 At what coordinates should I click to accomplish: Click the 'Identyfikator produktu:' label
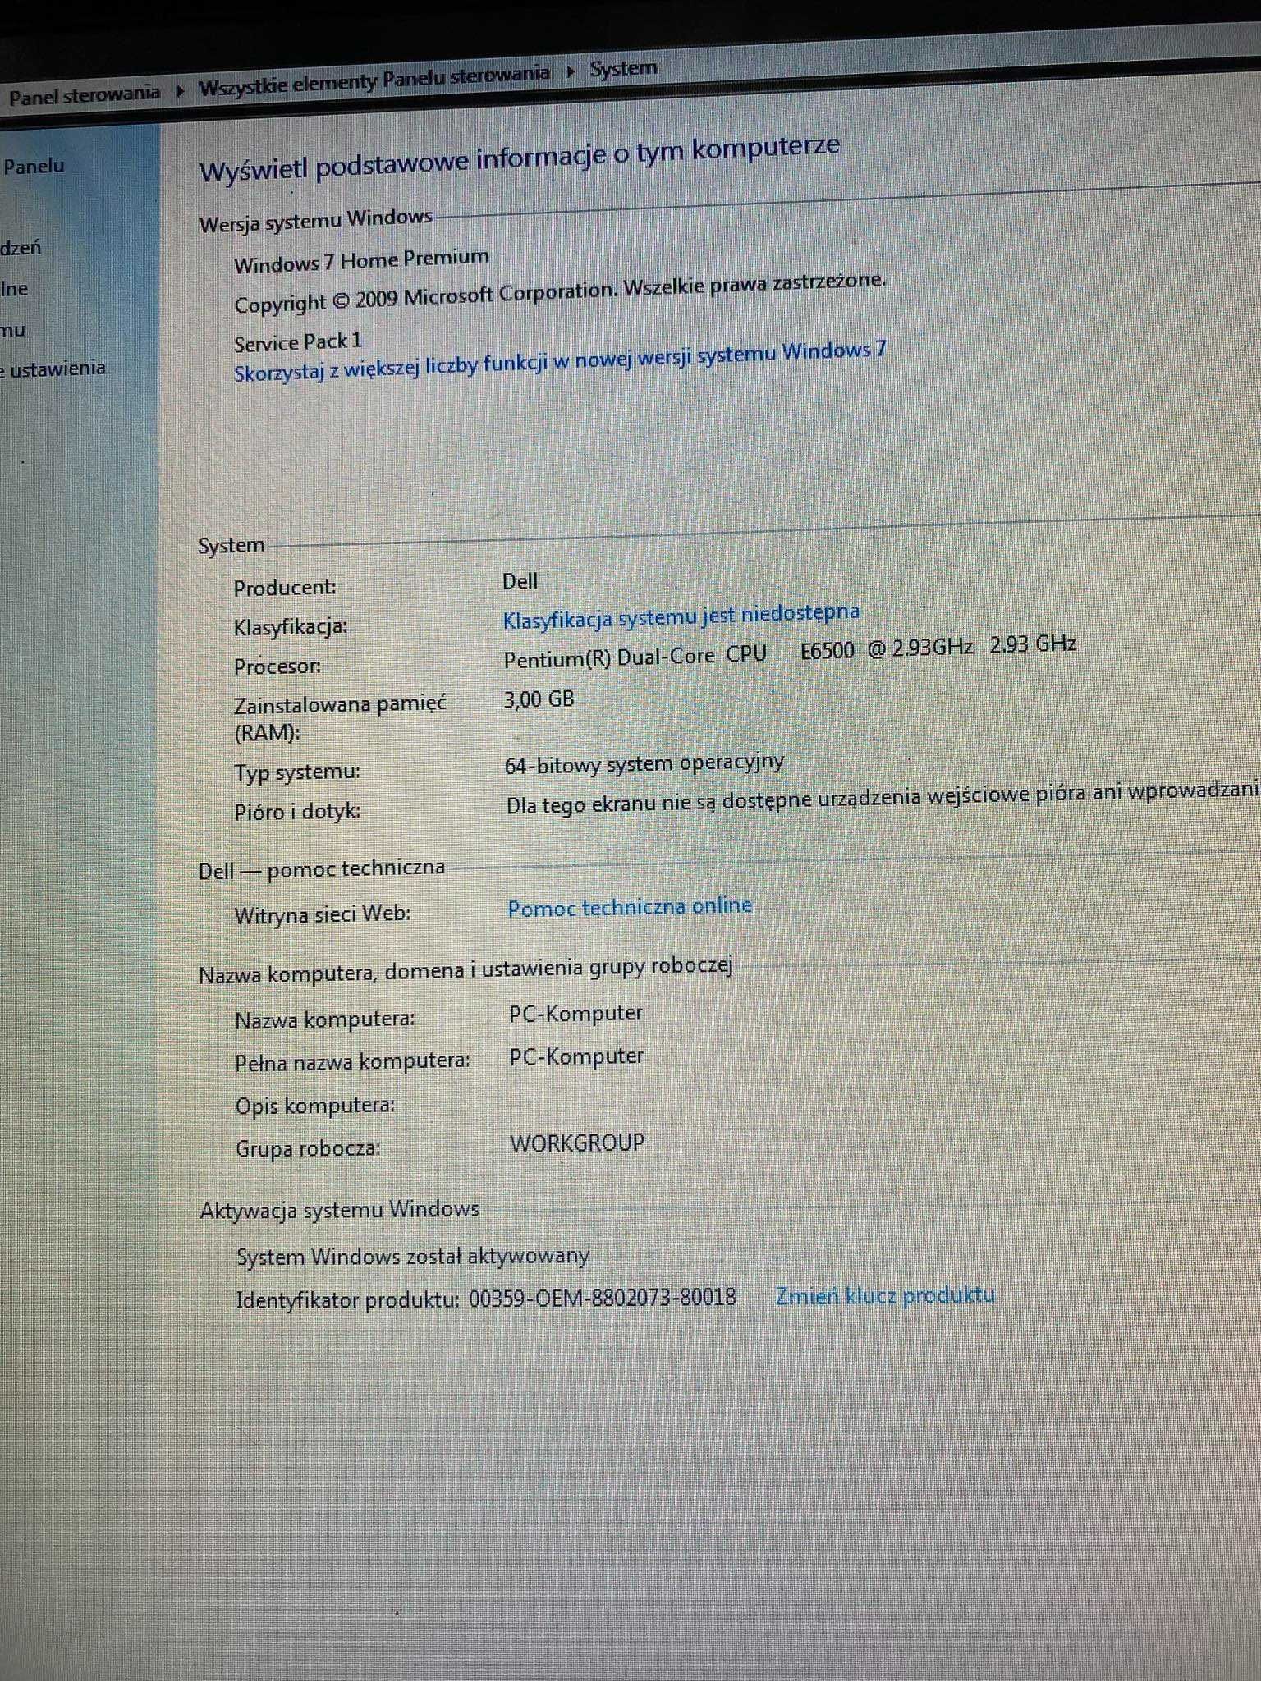(347, 1300)
